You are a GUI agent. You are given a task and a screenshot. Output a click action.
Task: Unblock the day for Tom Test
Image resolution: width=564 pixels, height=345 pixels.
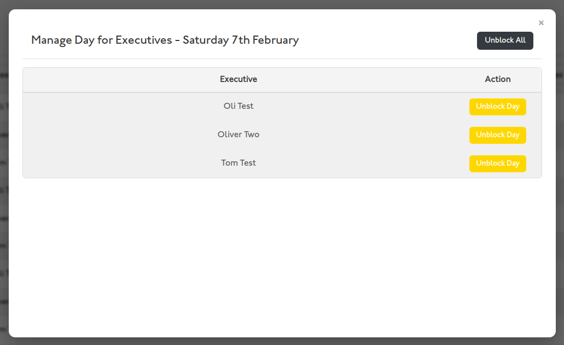[x=497, y=163]
